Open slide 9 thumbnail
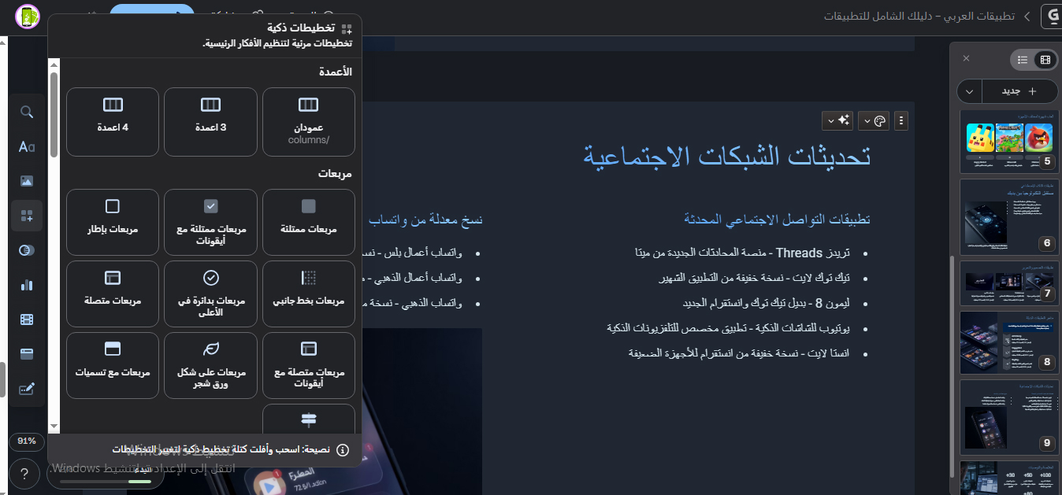The image size is (1062, 495). pos(1008,416)
